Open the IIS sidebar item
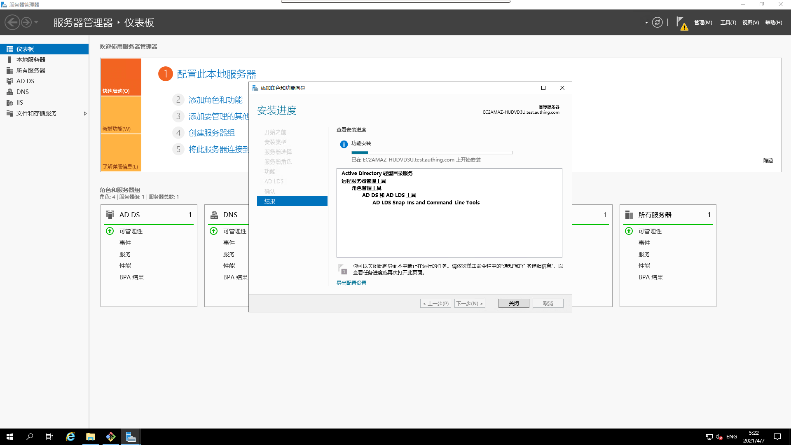The image size is (791, 445). [x=19, y=103]
